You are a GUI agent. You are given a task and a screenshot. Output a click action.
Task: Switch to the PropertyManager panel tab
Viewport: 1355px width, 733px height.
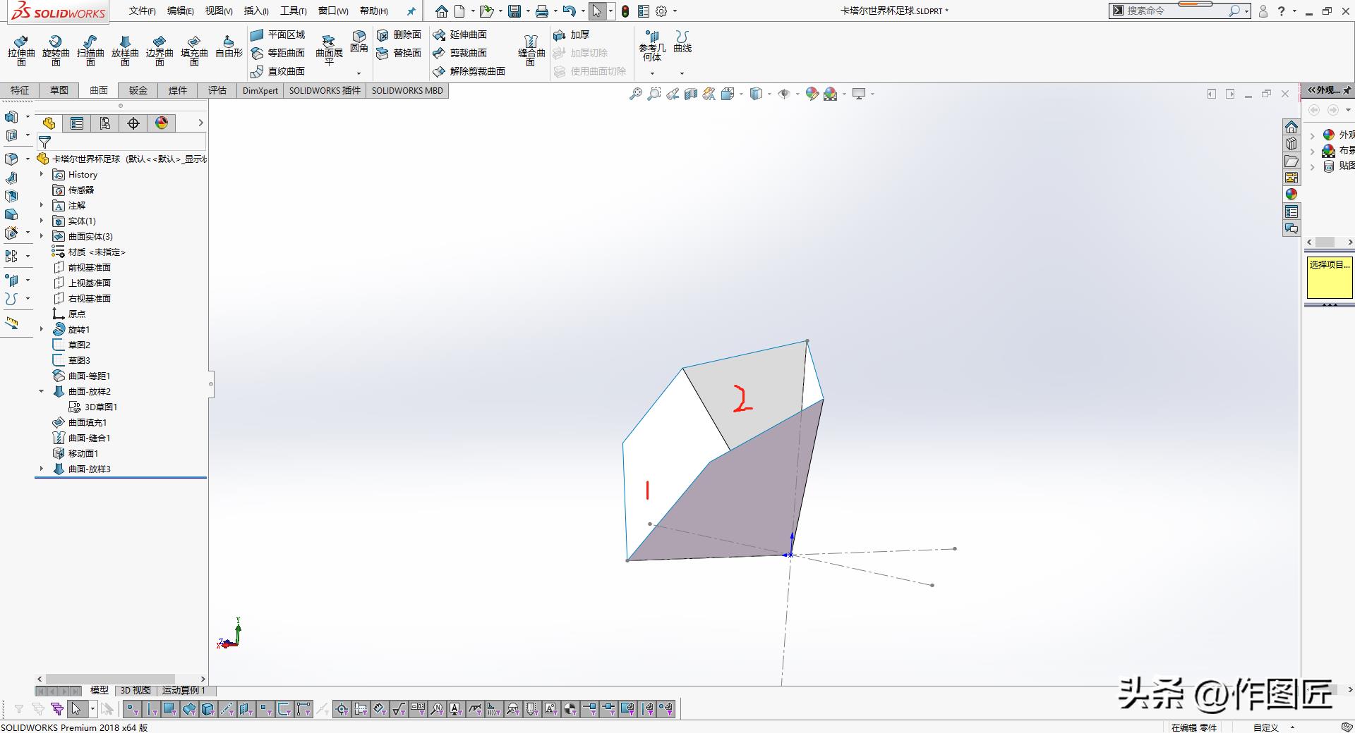coord(77,123)
